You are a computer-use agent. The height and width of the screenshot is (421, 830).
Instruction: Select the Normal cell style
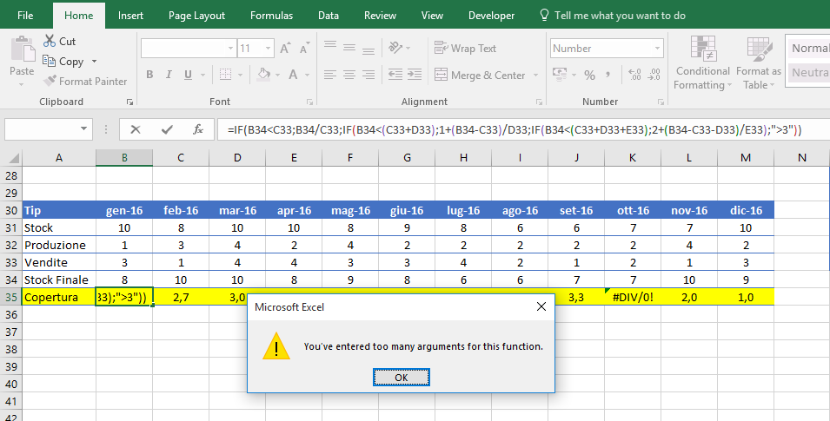[x=809, y=48]
